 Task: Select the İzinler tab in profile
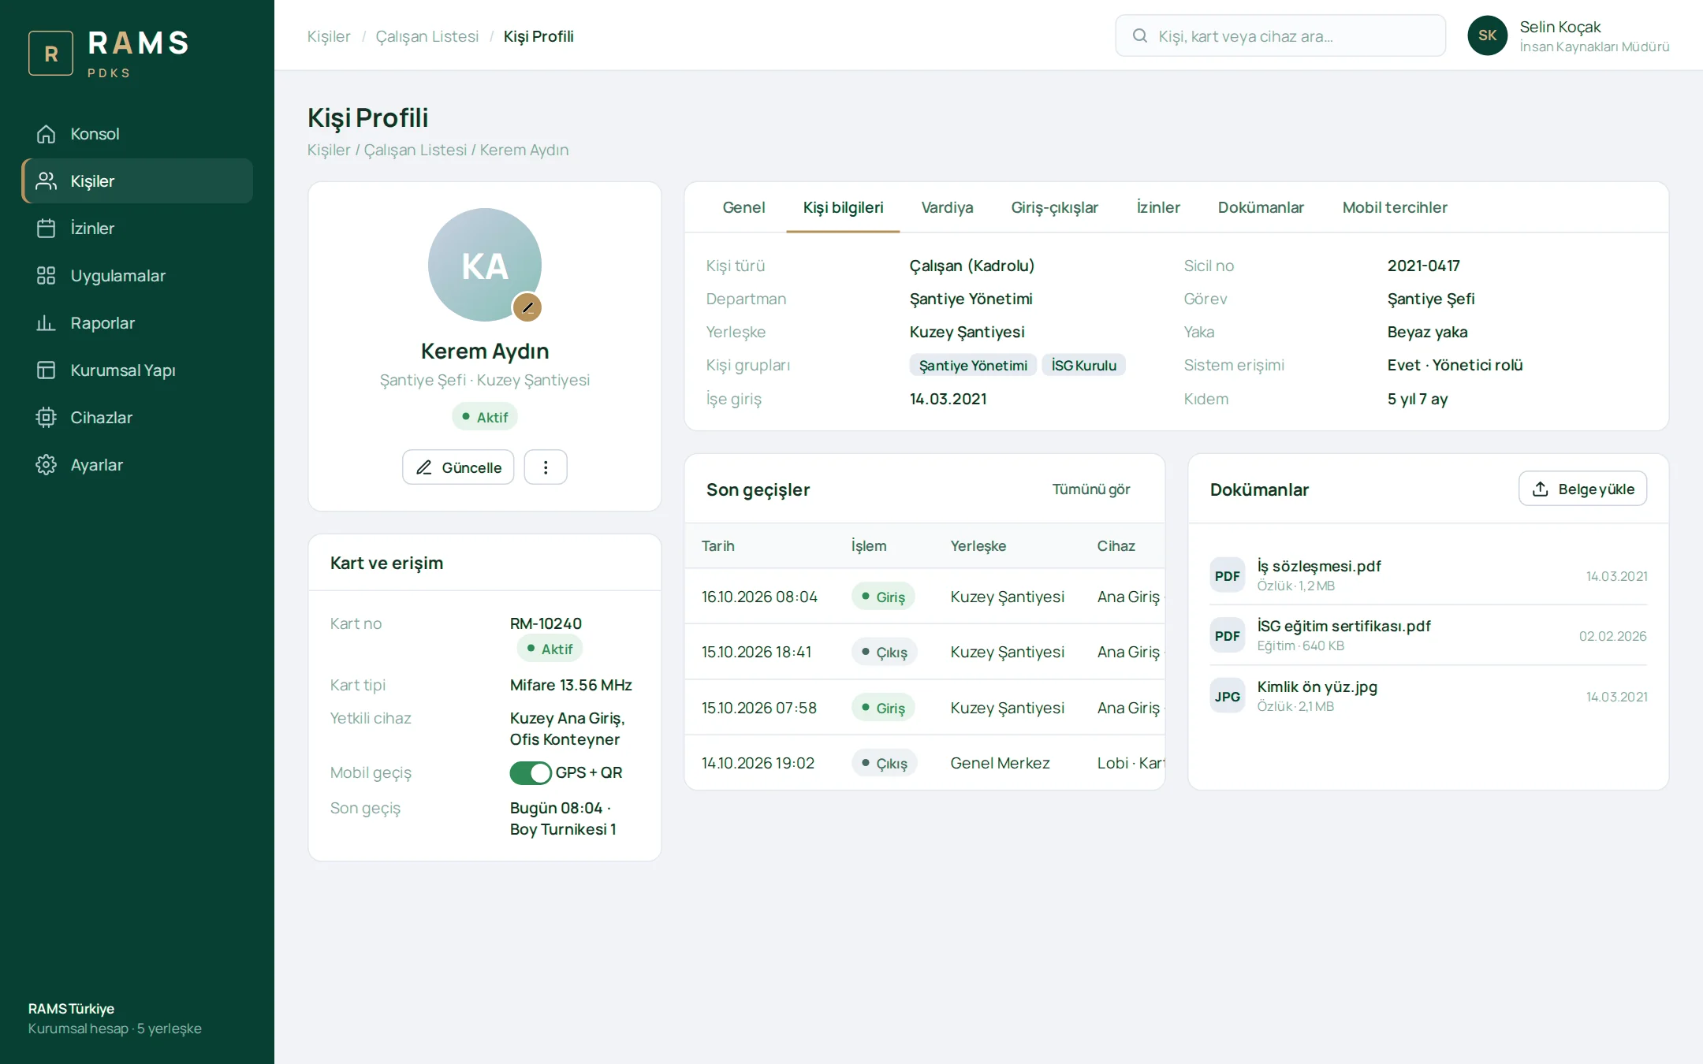tap(1158, 207)
